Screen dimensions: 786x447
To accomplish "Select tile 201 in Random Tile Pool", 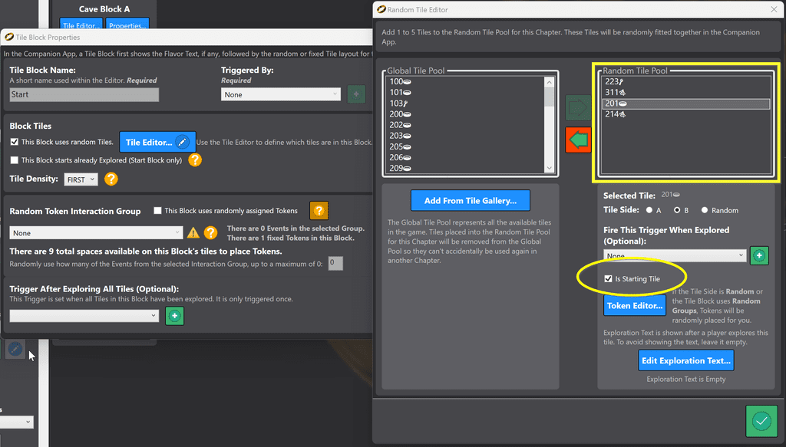I will [x=685, y=104].
